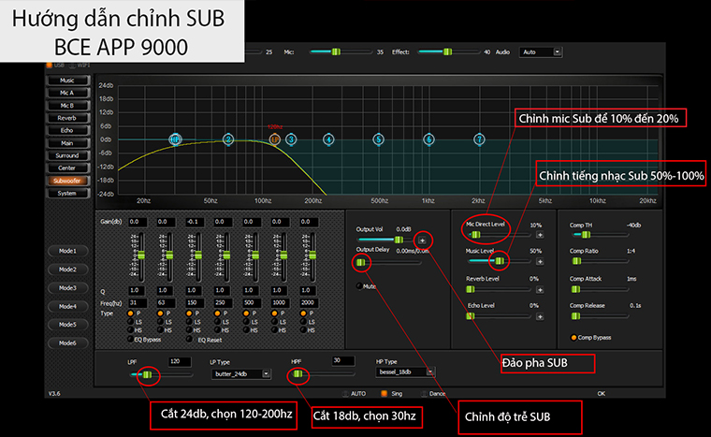
Task: Switch to the Mic B tab
Action: [x=67, y=106]
